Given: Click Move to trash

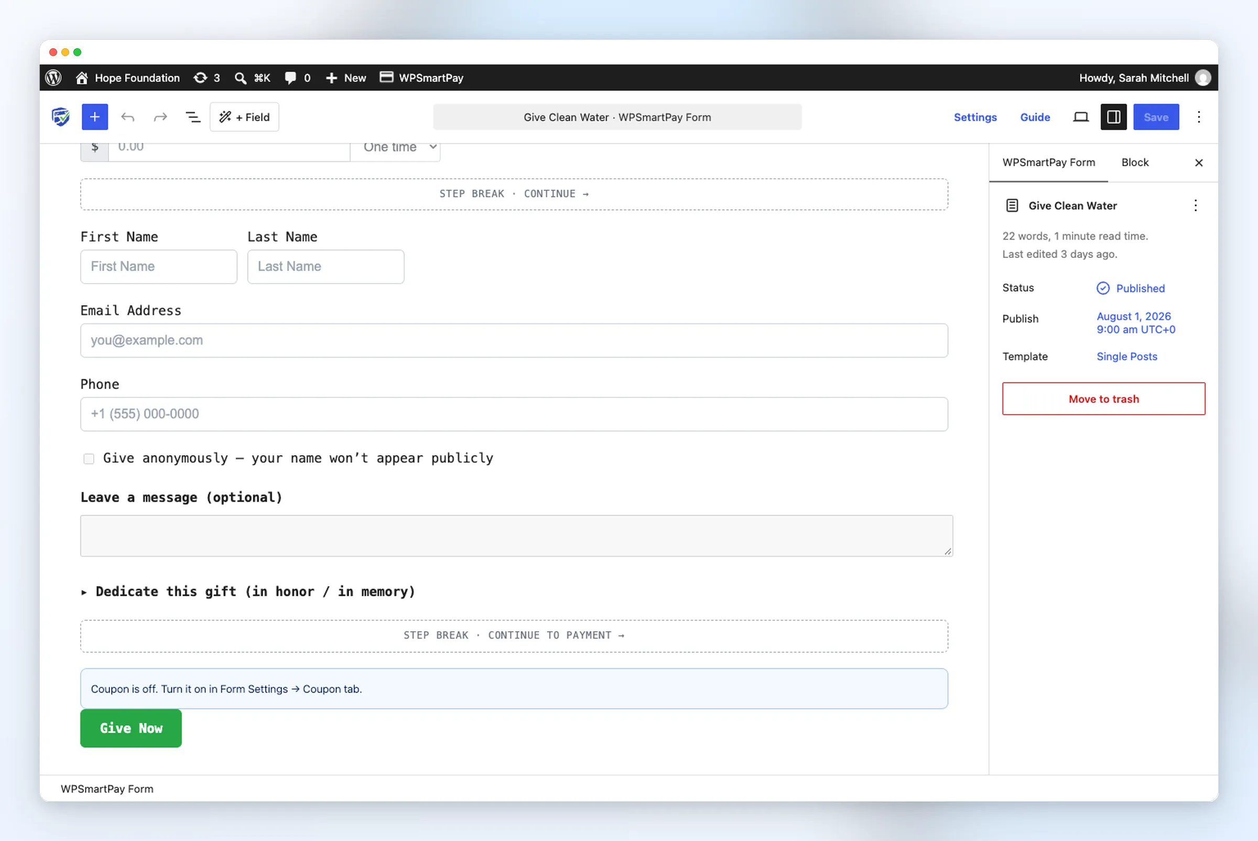Looking at the screenshot, I should tap(1103, 398).
